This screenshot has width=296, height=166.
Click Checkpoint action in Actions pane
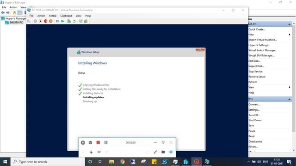tap(255, 142)
